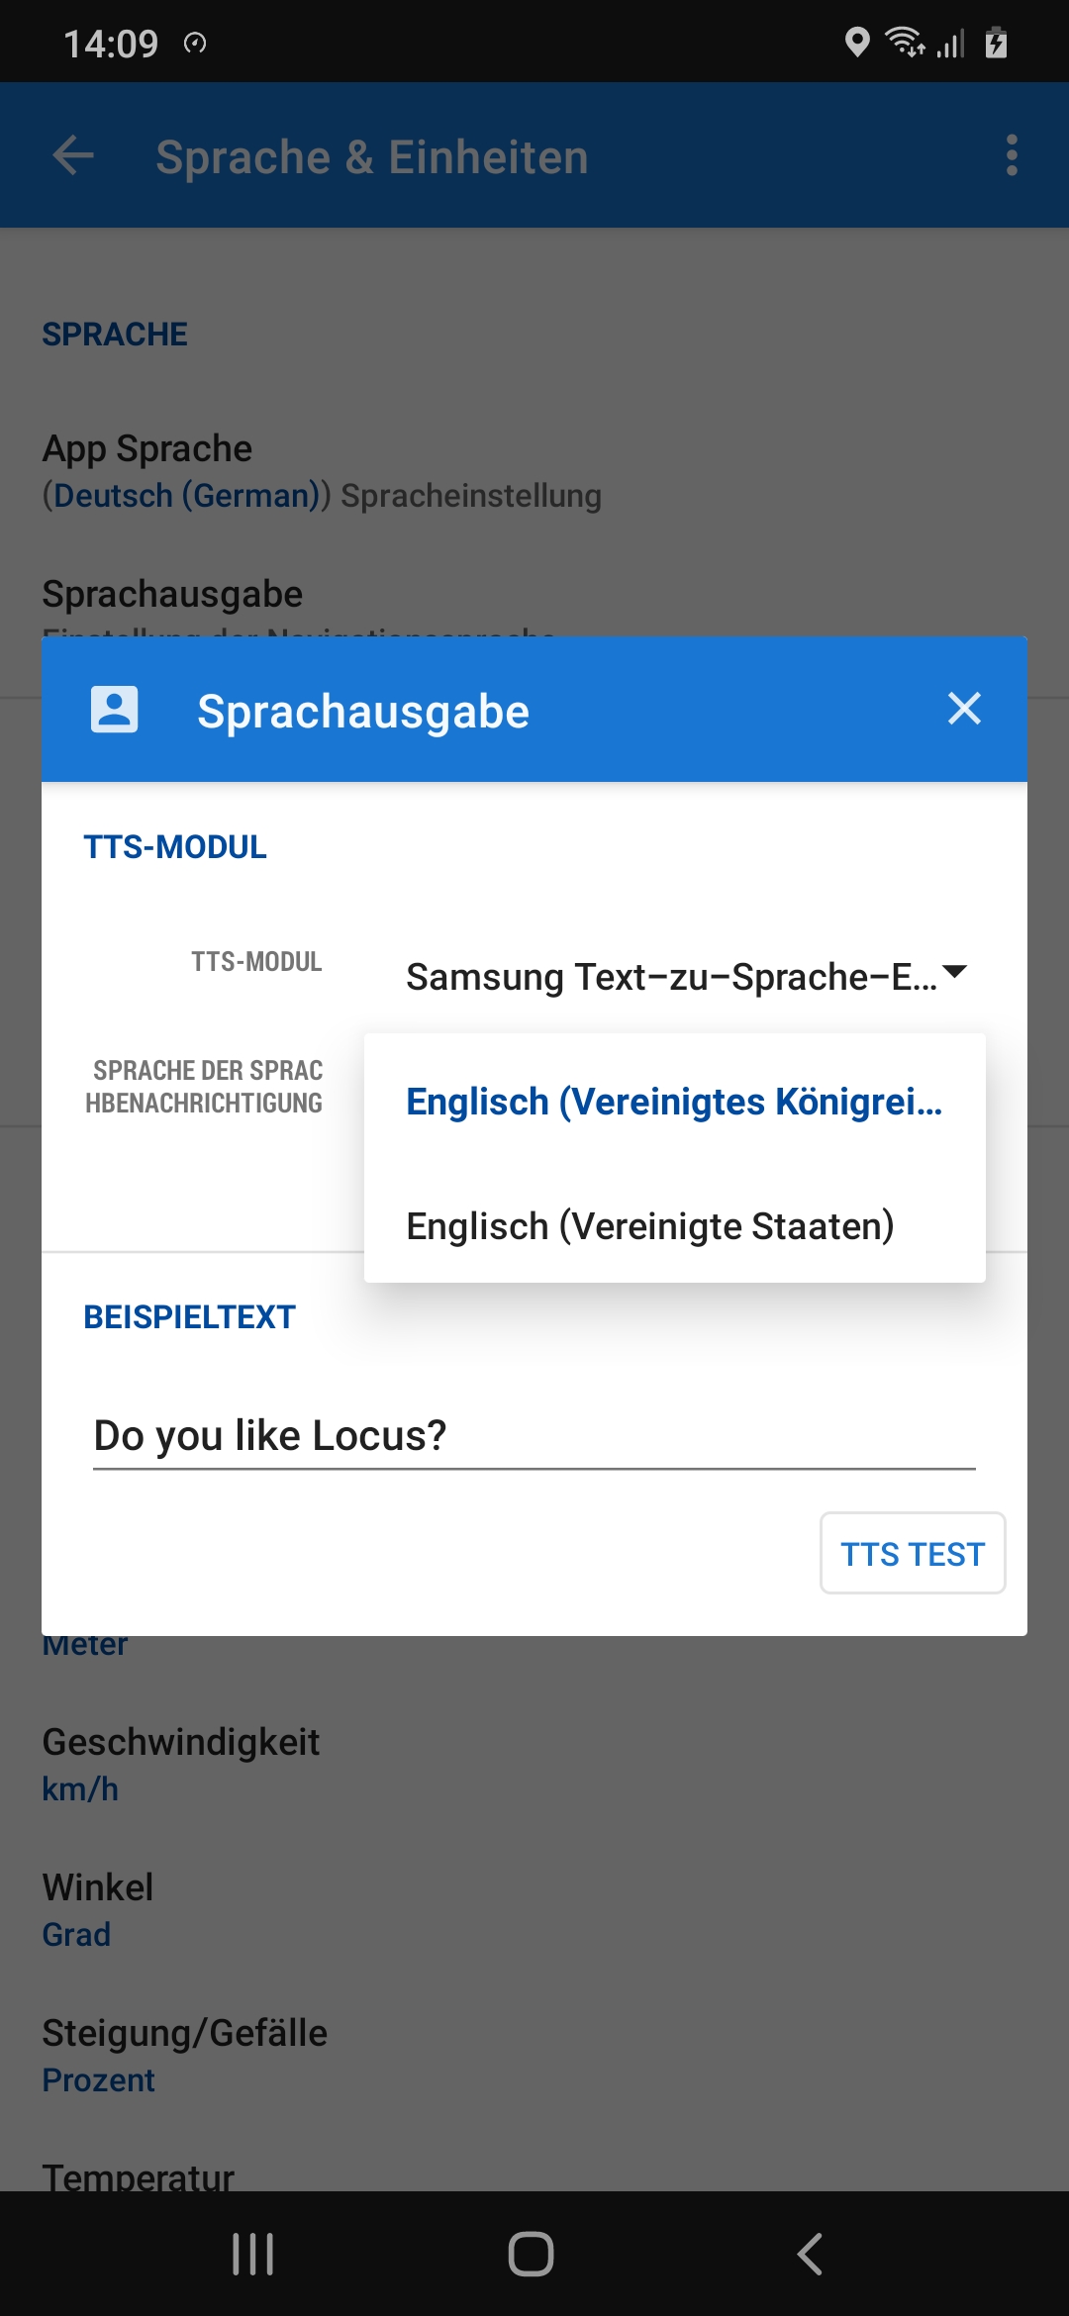Choose Englisch (Vereinigte Staaten) option
This screenshot has width=1069, height=2316.
(x=650, y=1226)
